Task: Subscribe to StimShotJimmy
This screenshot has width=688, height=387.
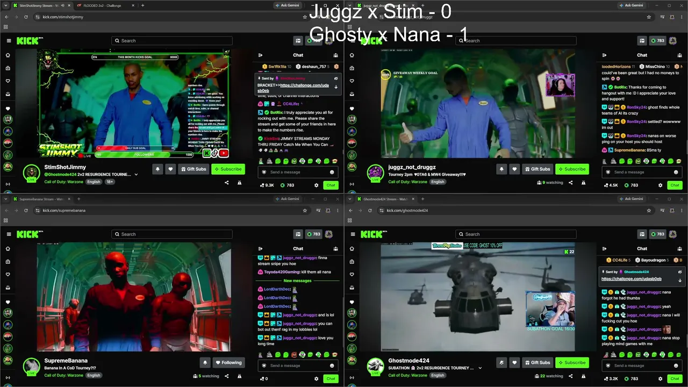Action: click(x=228, y=169)
